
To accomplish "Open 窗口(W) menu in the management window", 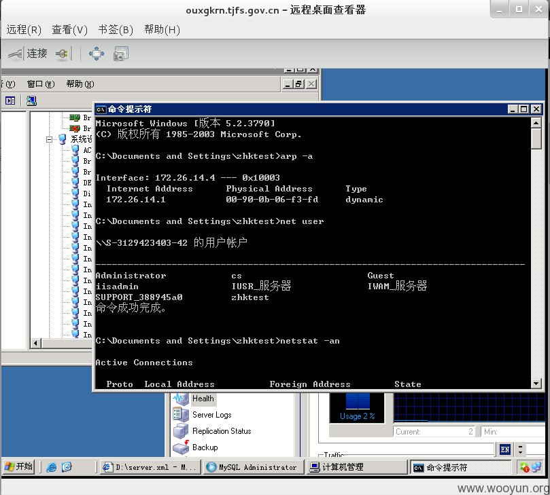I will pos(41,84).
